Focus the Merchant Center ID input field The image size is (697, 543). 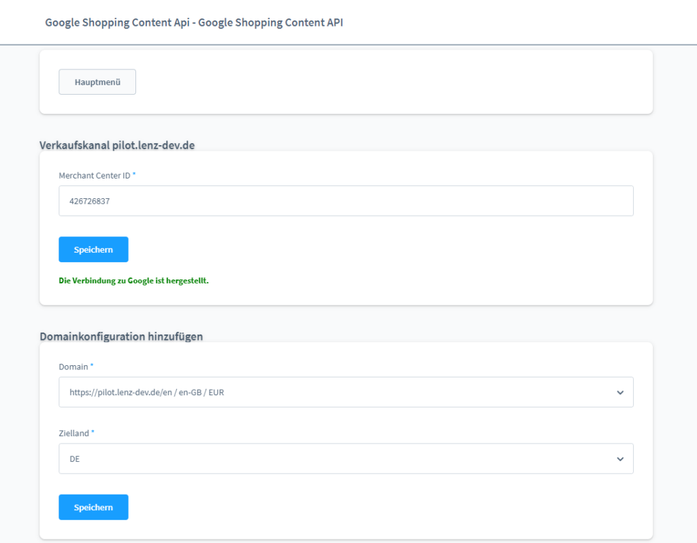(x=346, y=201)
